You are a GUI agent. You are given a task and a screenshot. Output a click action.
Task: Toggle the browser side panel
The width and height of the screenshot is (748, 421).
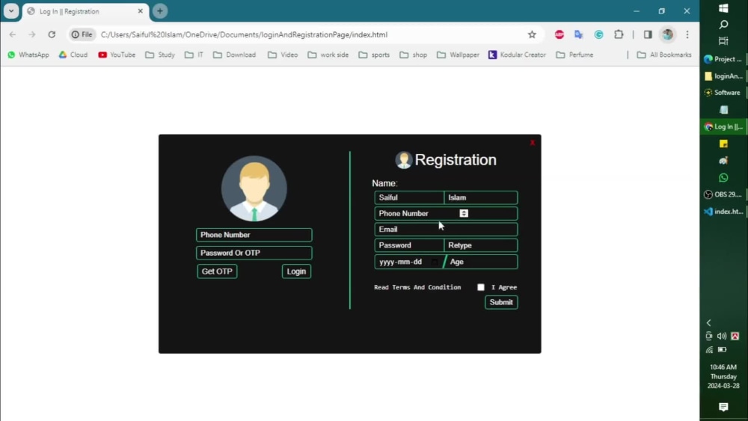(648, 34)
